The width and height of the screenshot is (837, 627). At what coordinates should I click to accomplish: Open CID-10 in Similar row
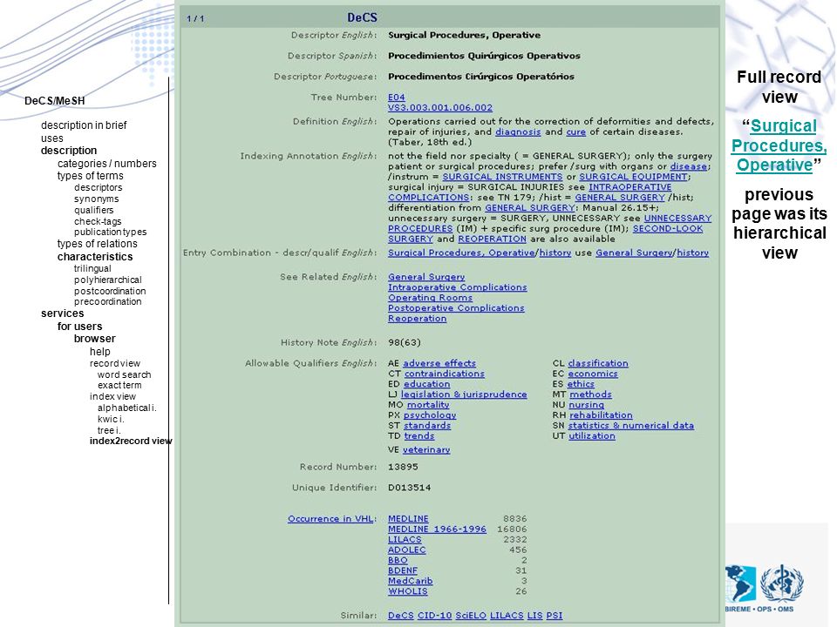pyautogui.click(x=434, y=616)
